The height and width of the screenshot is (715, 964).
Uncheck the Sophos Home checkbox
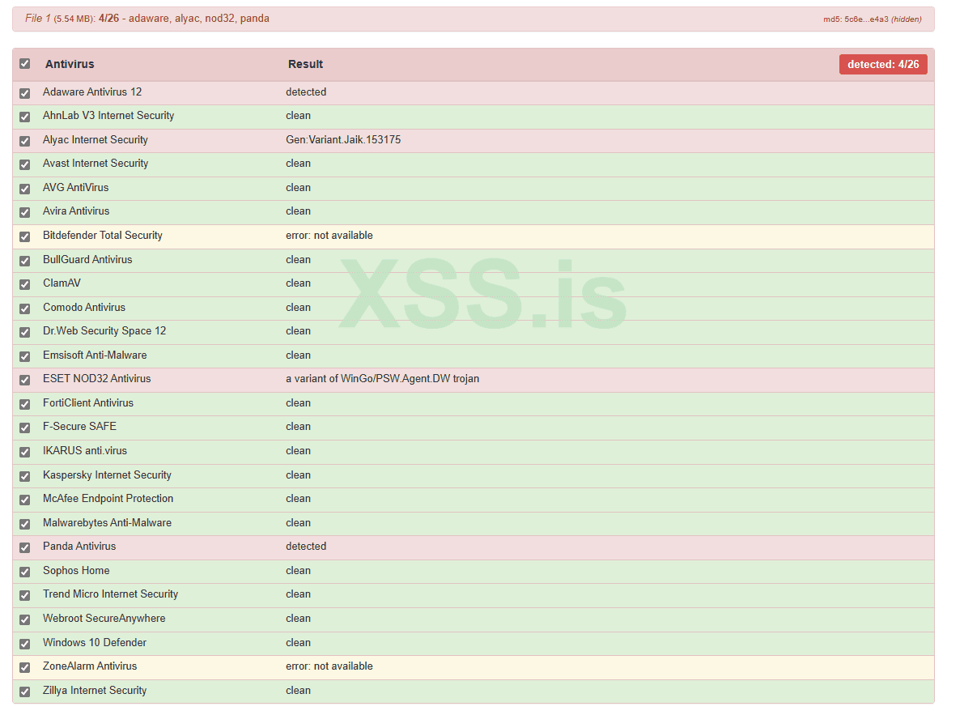click(x=24, y=572)
